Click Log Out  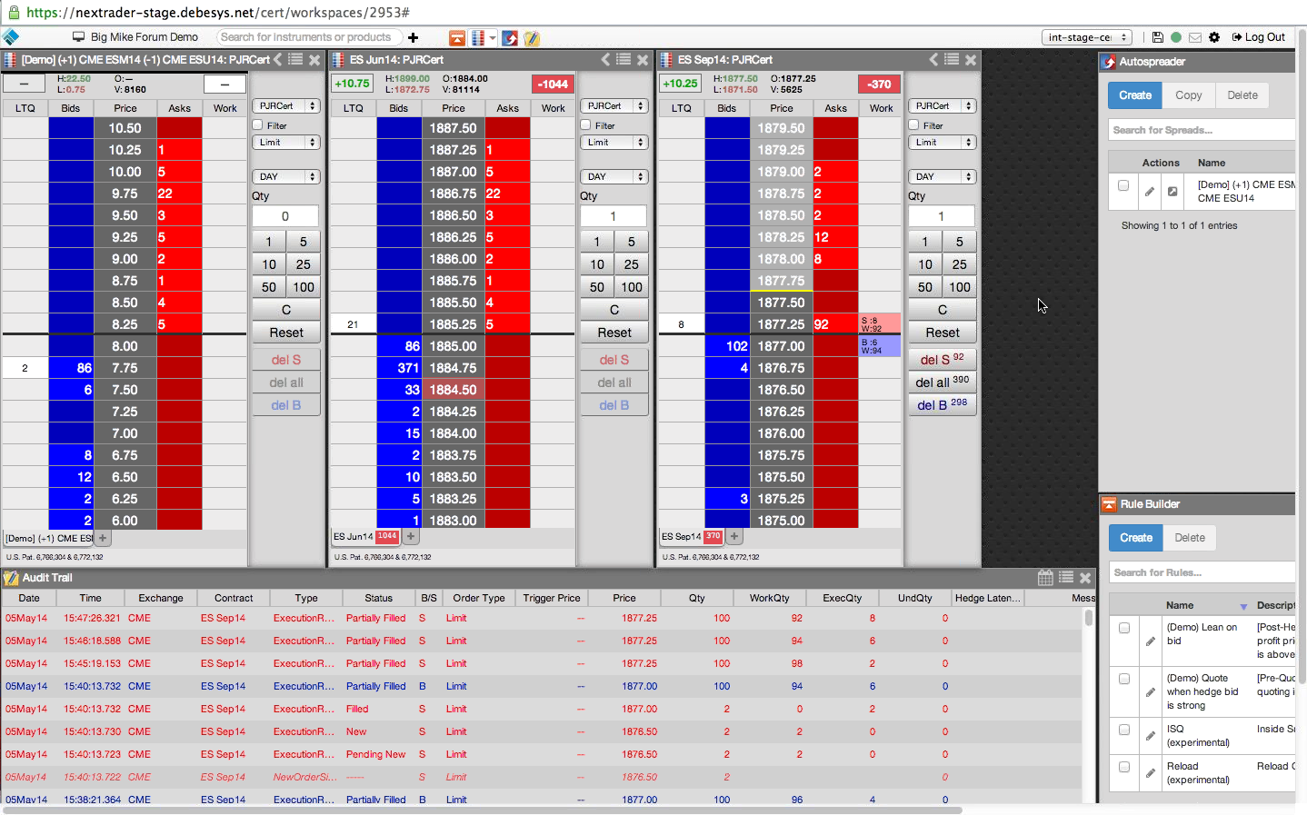pos(1259,37)
